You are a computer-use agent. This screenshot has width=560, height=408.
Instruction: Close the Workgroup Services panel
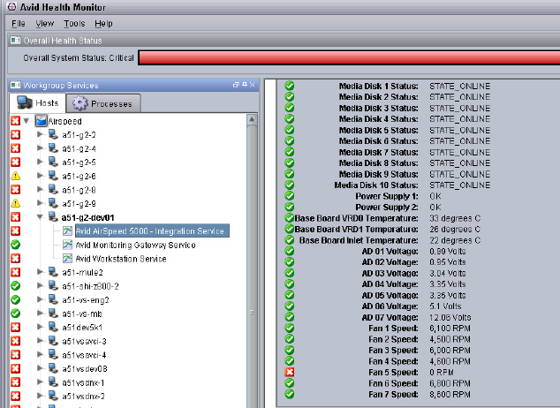pos(252,85)
